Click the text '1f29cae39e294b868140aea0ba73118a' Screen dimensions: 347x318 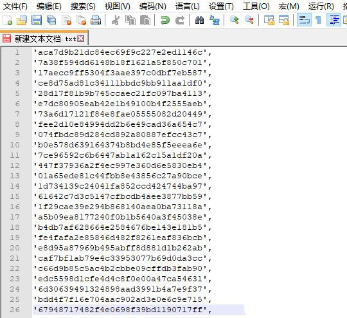pos(120,207)
